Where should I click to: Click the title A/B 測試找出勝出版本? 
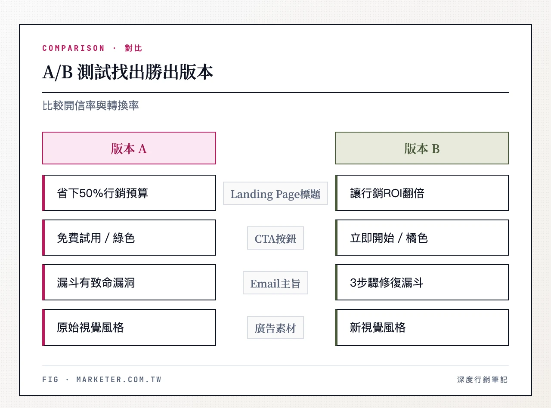click(x=128, y=73)
